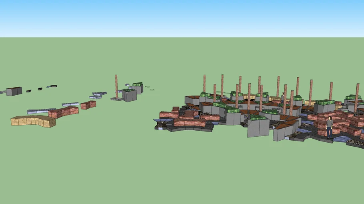The width and height of the screenshot is (364, 204).
Task: Click the empty green ground in the foreground
Action: [x=100, y=167]
